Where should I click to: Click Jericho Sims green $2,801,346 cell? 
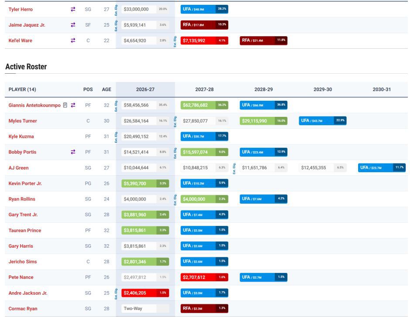pyautogui.click(x=145, y=262)
